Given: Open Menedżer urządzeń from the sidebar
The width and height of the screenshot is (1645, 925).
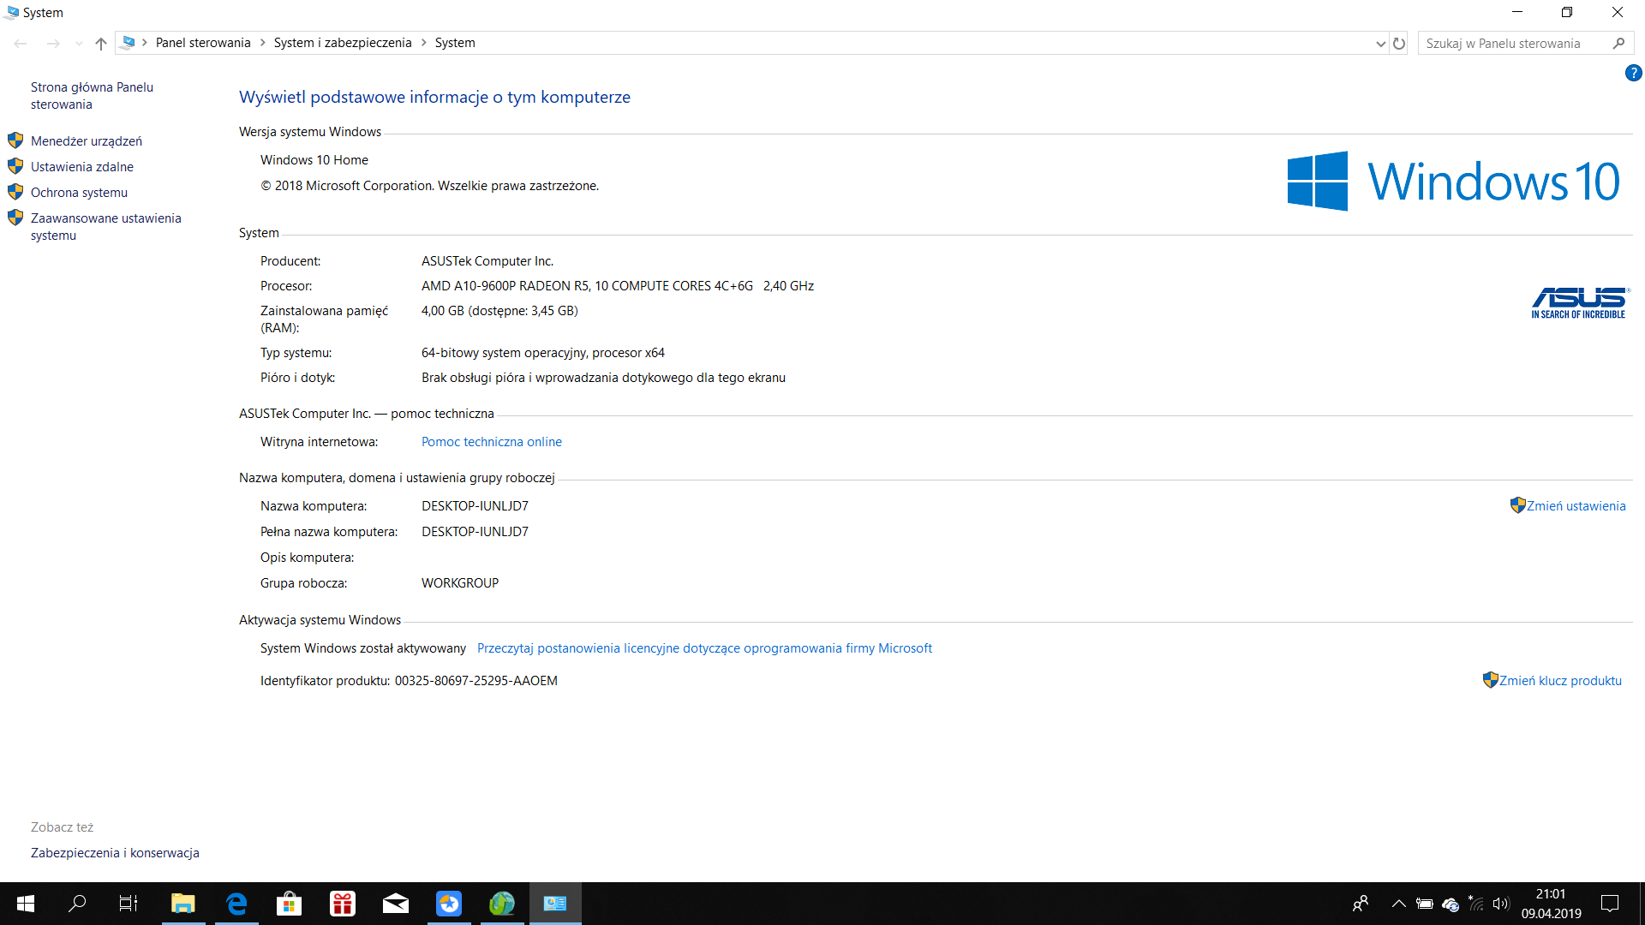Looking at the screenshot, I should point(87,141).
